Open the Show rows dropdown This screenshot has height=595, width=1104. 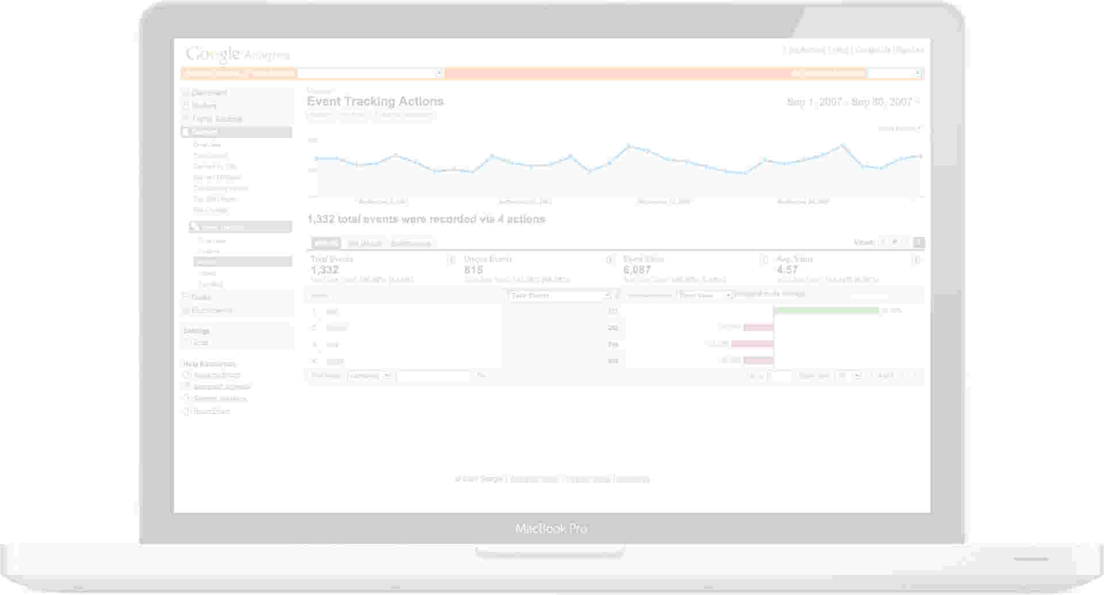pos(848,376)
